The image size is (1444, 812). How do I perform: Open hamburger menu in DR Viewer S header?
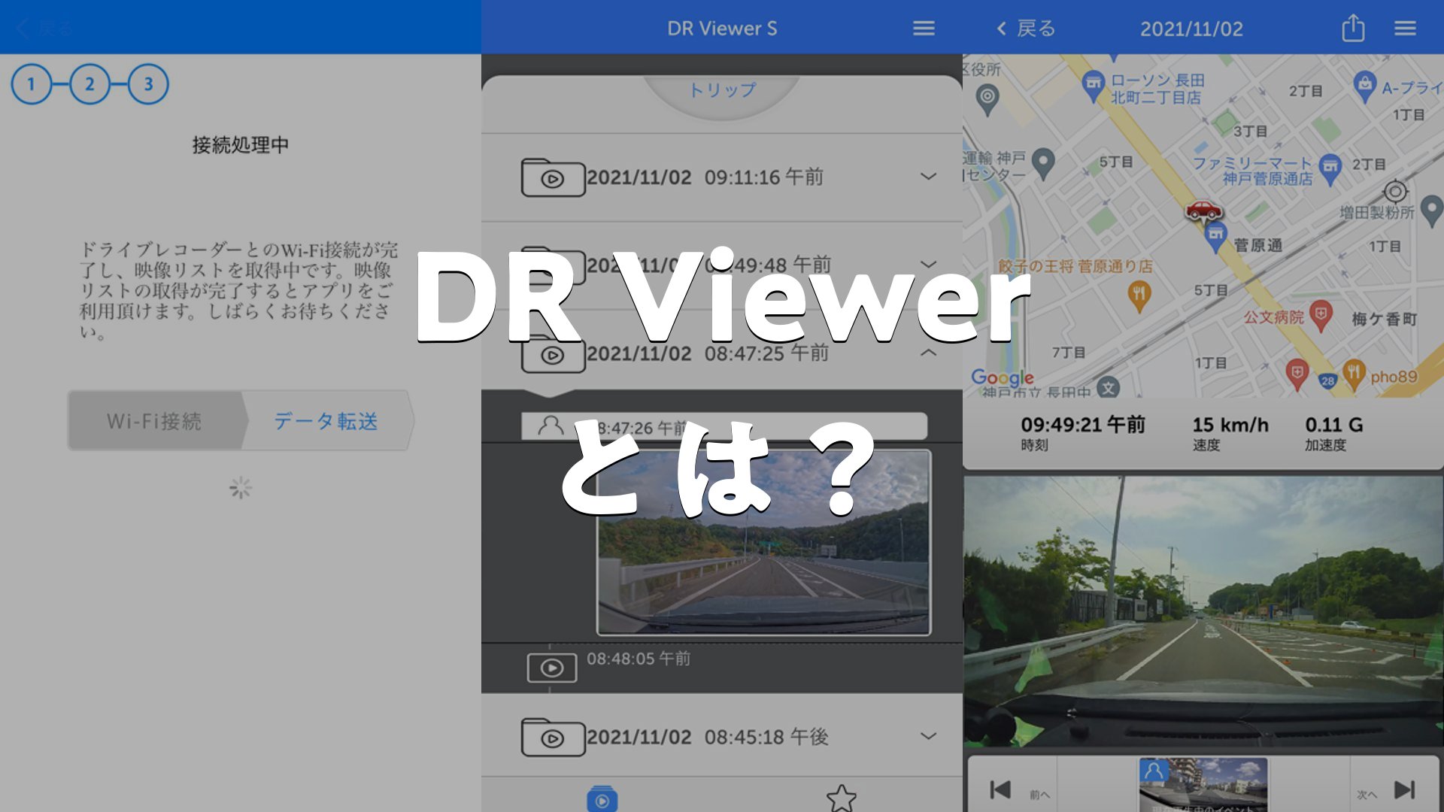click(x=924, y=29)
